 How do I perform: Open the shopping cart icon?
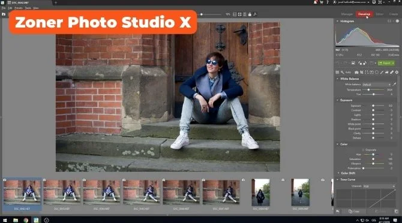click(x=321, y=2)
